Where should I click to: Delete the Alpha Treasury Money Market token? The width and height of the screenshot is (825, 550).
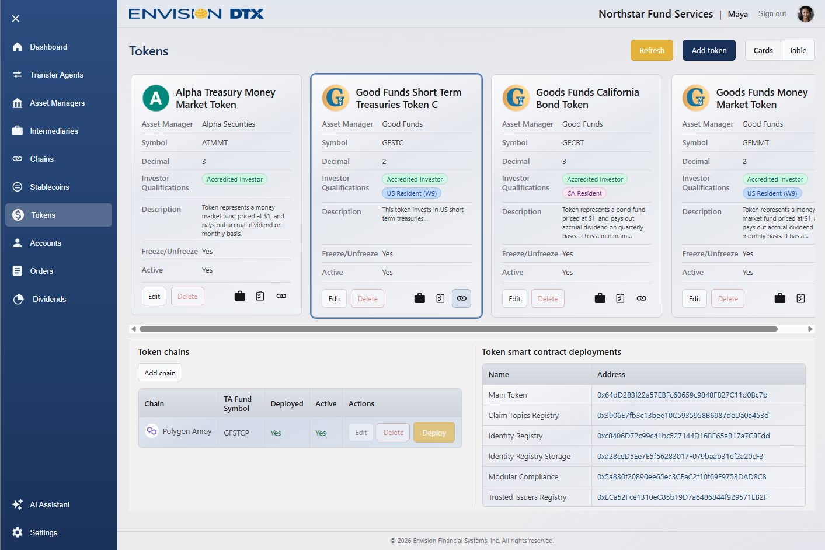[187, 296]
